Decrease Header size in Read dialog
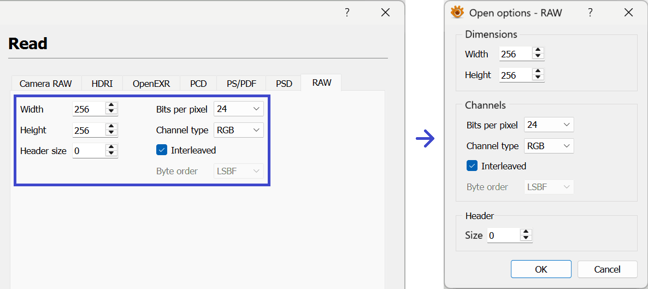Image resolution: width=648 pixels, height=289 pixels. tap(111, 154)
